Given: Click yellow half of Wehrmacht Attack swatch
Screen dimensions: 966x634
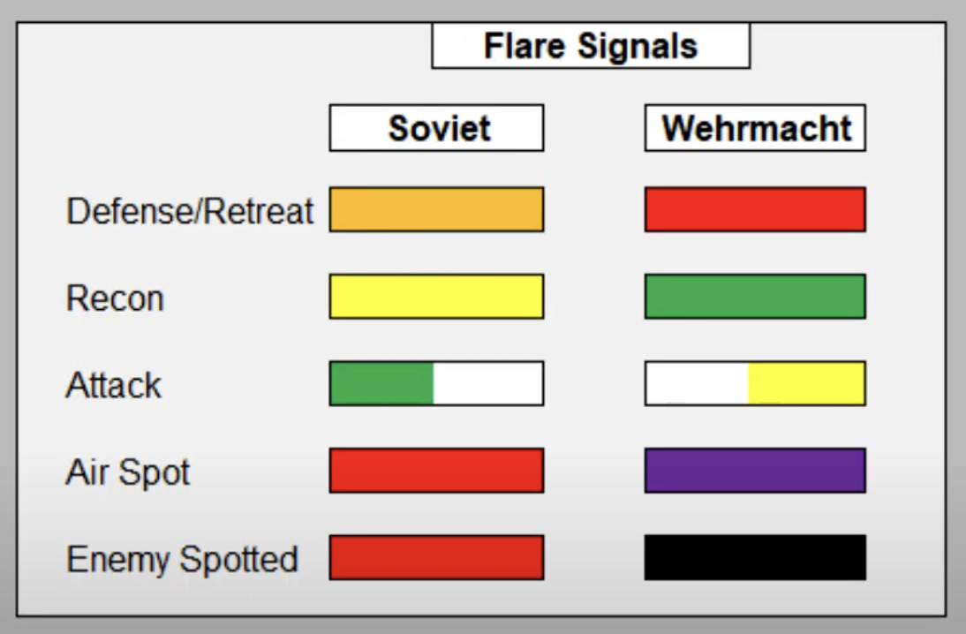Looking at the screenshot, I should tap(806, 383).
